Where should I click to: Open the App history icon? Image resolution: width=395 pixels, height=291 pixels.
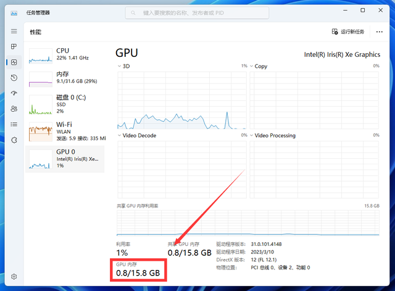pos(14,78)
